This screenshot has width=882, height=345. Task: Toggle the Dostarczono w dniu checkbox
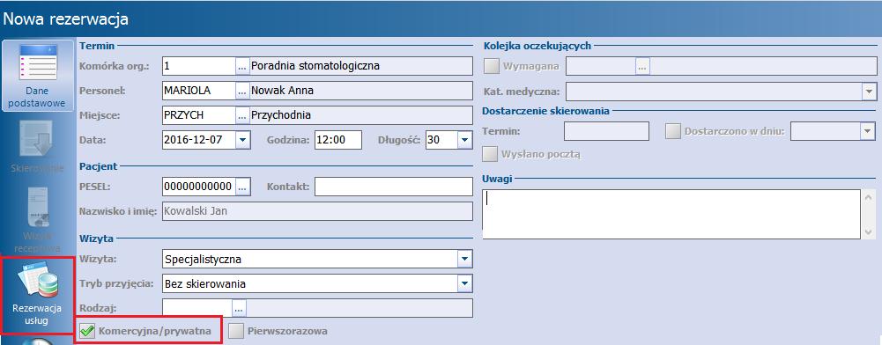click(x=673, y=131)
